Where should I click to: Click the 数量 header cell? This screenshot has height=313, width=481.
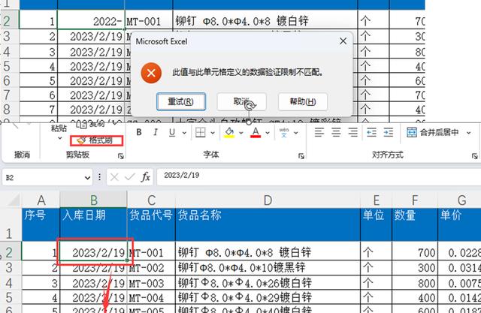(x=415, y=224)
